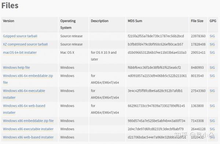Download the XZ compressed source tarball
This screenshot has width=220, height=144.
point(25,44)
